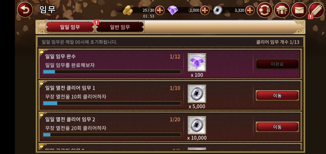Image resolution: width=326 pixels, height=154 pixels.
Task: Tap the purple gem currency icon
Action: (172, 10)
